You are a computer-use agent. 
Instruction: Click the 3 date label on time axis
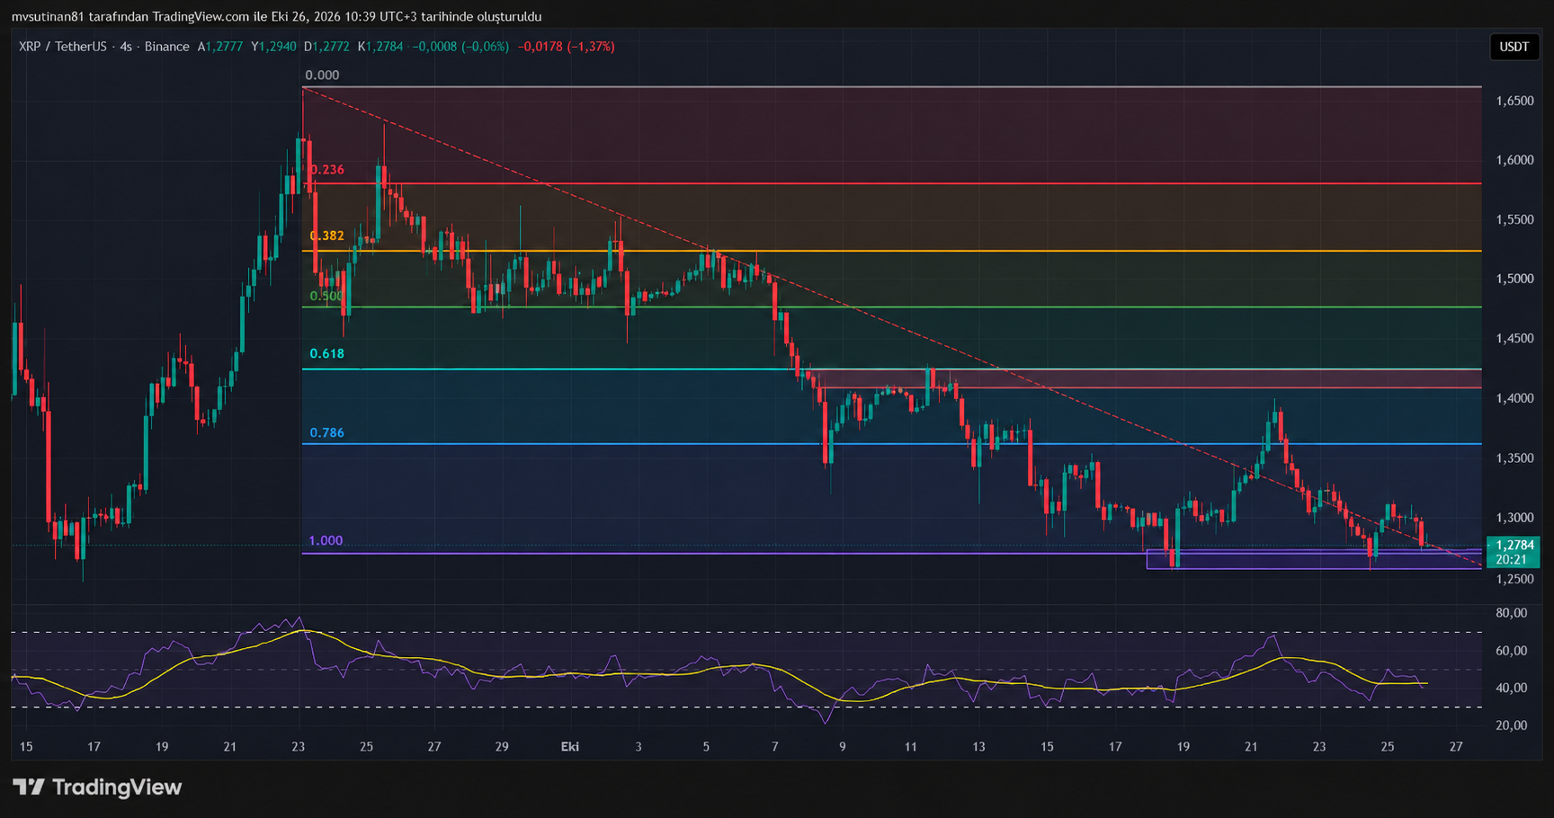click(639, 747)
